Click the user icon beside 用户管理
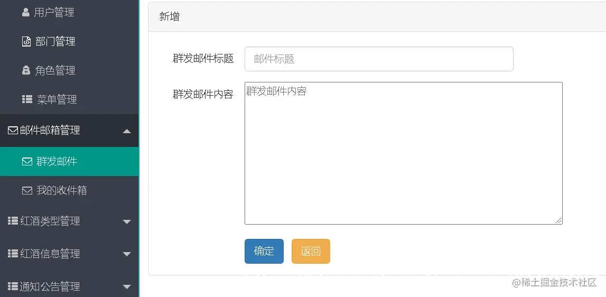The width and height of the screenshot is (606, 297). point(26,12)
